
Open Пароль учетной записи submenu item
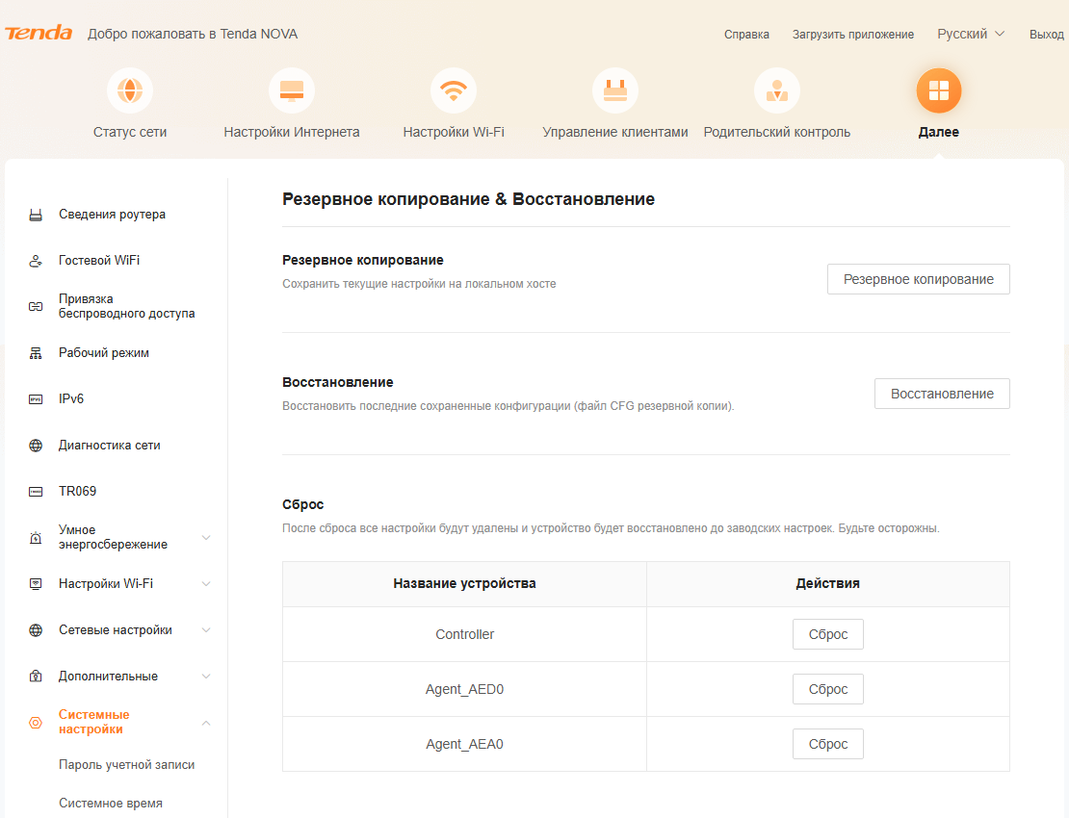coord(126,765)
